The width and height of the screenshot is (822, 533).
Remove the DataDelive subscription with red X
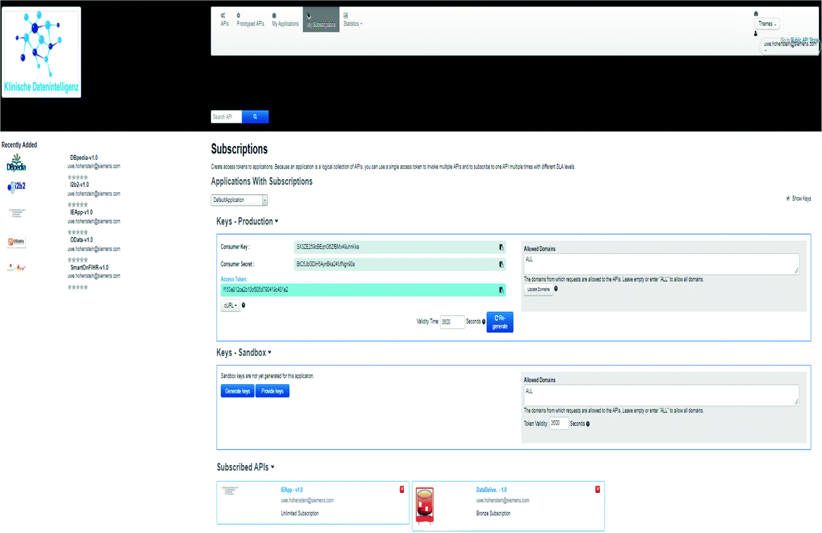pos(598,490)
